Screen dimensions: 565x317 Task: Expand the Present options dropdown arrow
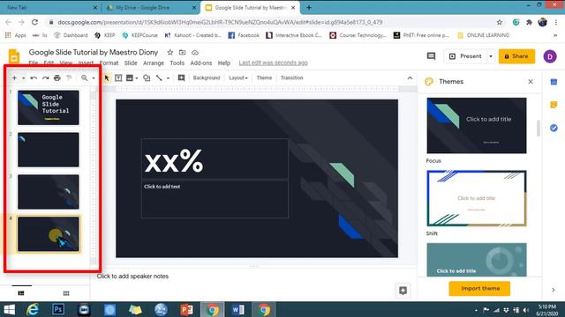(x=491, y=56)
